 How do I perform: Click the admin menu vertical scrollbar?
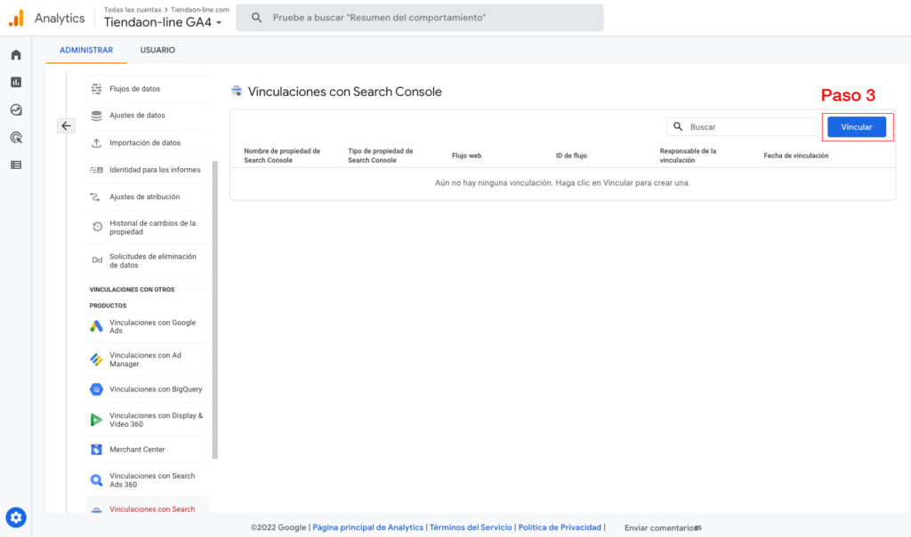(x=215, y=309)
